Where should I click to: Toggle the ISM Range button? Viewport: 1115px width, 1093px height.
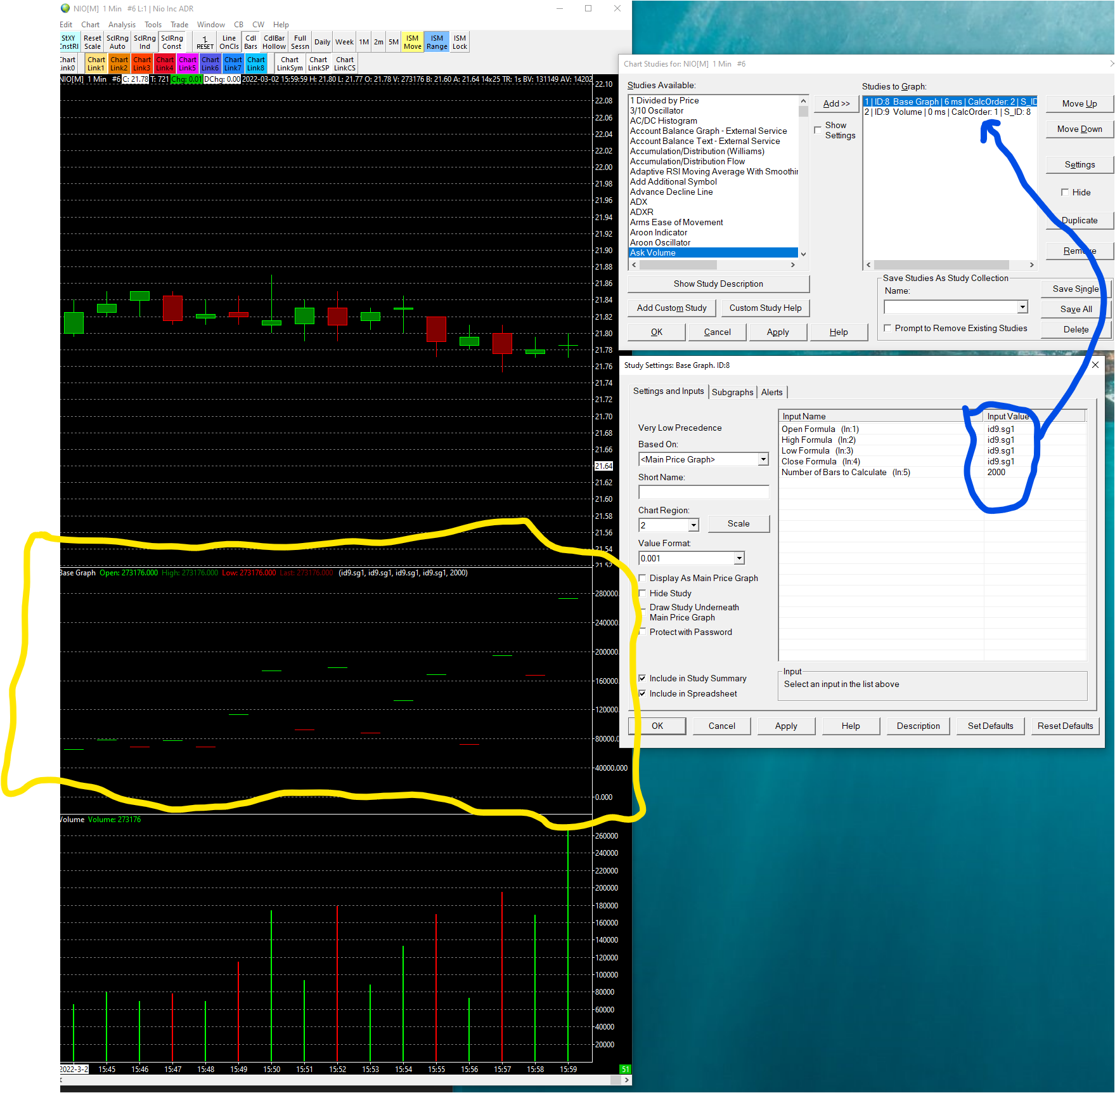(x=437, y=42)
